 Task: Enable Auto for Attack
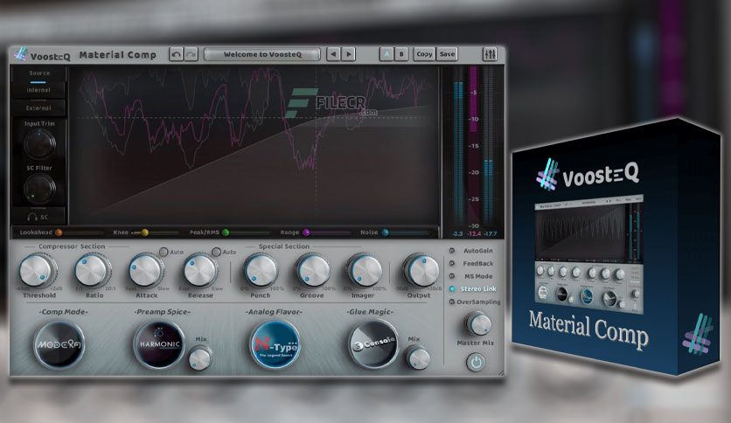coord(164,252)
